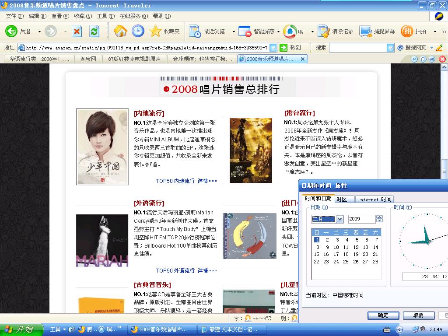Screen dimensions: 448x336
Task: Click the system tray clock 23:44
Action: [x=436, y=329]
